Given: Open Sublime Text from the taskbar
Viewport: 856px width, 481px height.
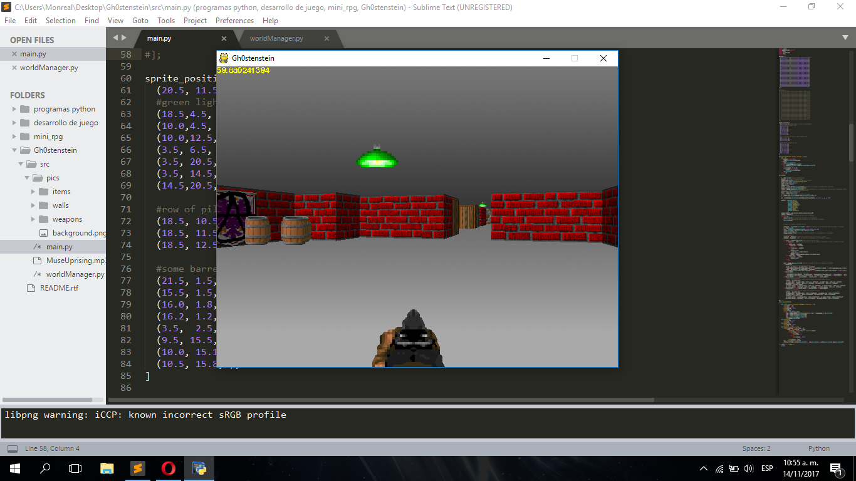Looking at the screenshot, I should [137, 468].
